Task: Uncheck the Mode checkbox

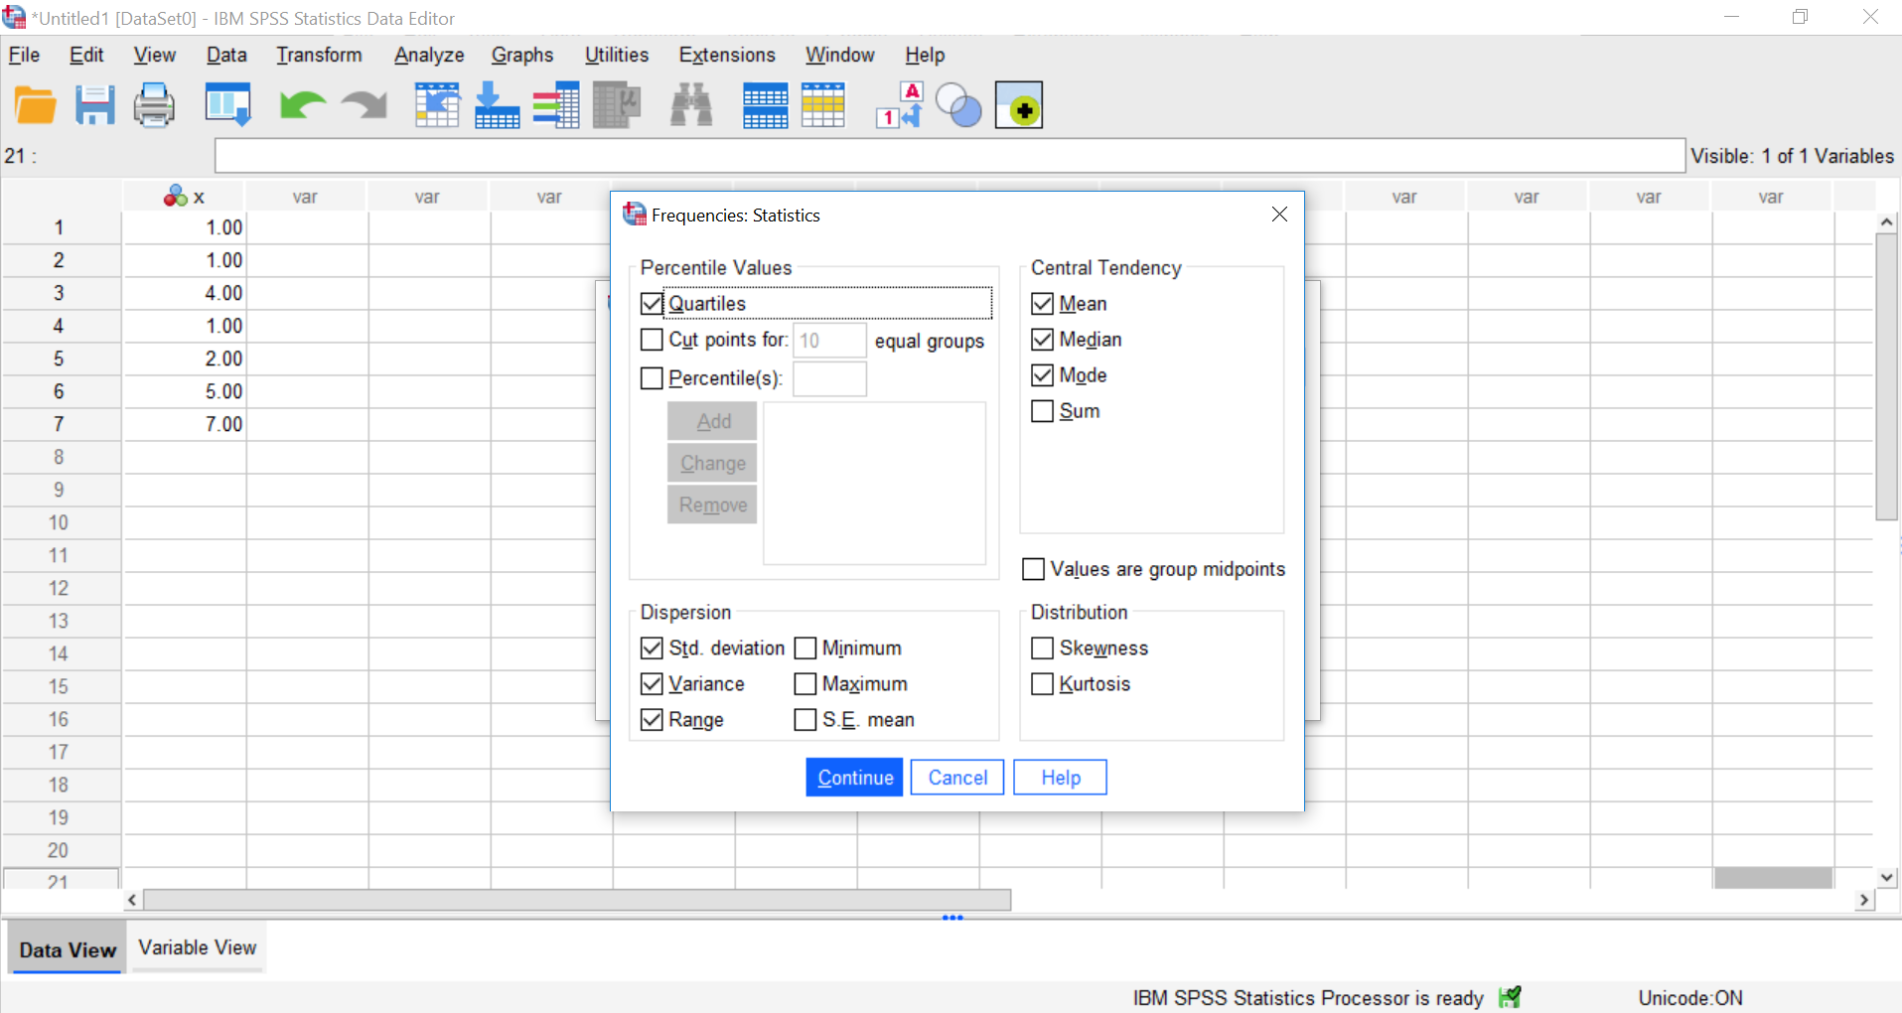Action: pyautogui.click(x=1042, y=375)
